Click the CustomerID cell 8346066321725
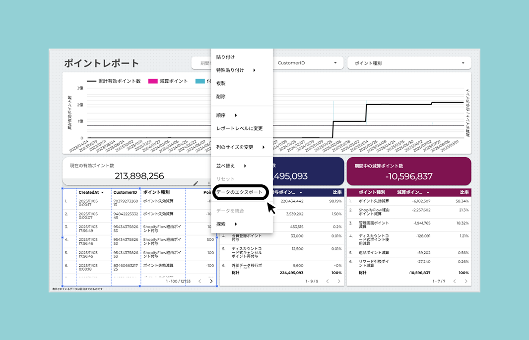The image size is (529, 340). pyautogui.click(x=126, y=267)
